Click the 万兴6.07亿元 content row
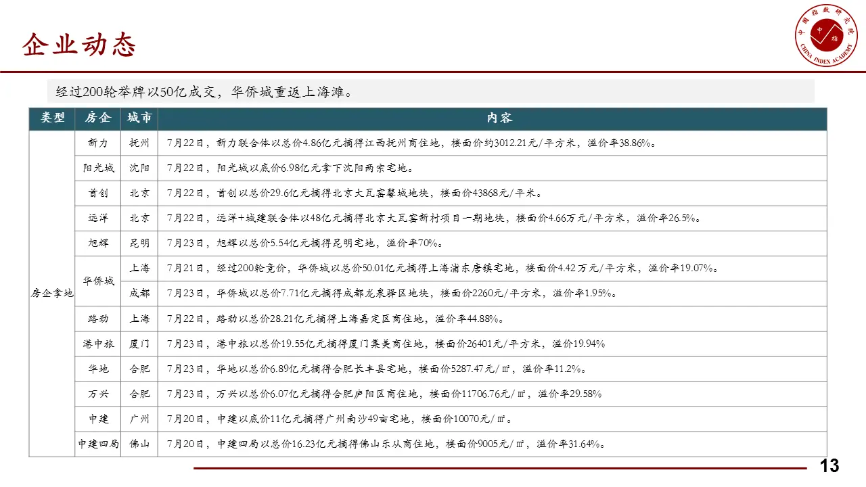The height and width of the screenshot is (487, 866). pyautogui.click(x=493, y=394)
